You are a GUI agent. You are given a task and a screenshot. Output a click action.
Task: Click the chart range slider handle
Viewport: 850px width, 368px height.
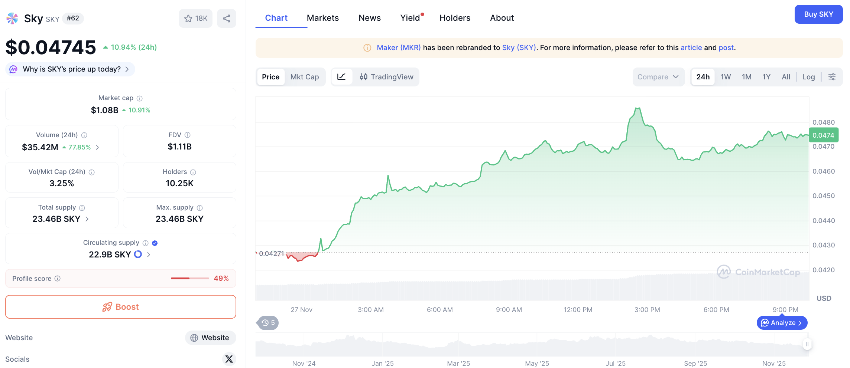(807, 344)
